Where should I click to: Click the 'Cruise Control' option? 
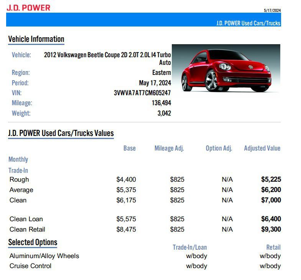30,266
